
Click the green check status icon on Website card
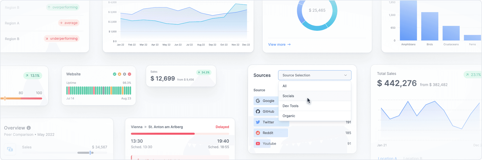pos(114,74)
